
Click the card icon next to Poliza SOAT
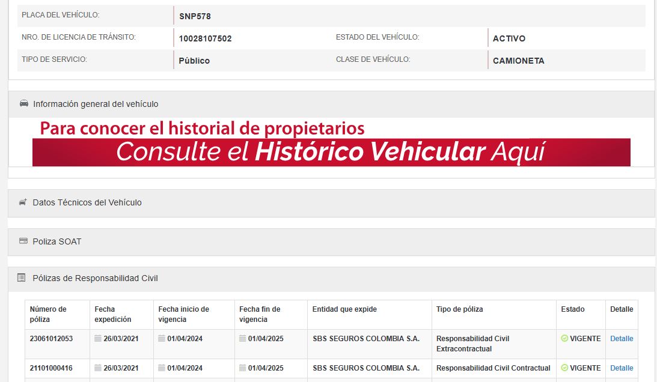click(23, 241)
